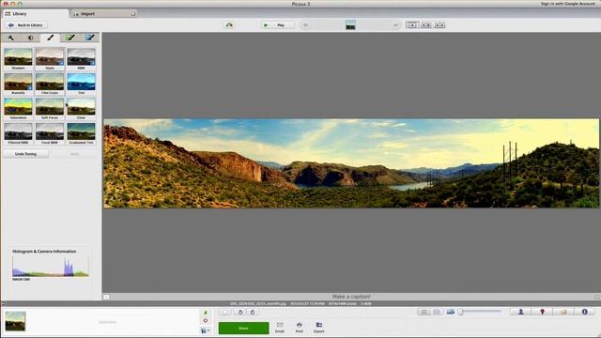This screenshot has height=338, width=601.
Task: Select the photo tray thumbnail
Action: pyautogui.click(x=15, y=321)
